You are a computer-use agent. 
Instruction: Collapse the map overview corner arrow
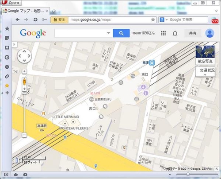(217, 169)
